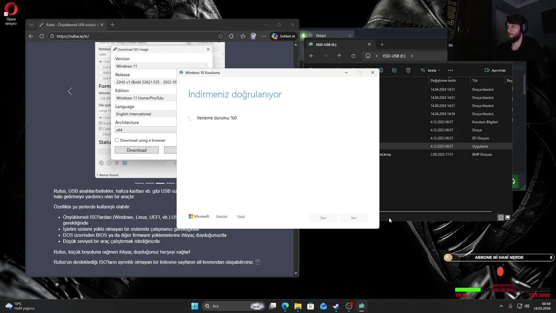The height and width of the screenshot is (313, 556).
Task: Open Edge favorites list icon
Action: tap(243, 36)
